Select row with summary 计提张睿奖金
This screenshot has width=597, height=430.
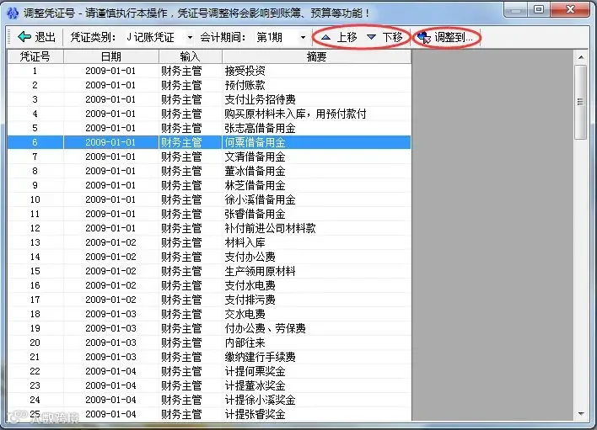209,414
